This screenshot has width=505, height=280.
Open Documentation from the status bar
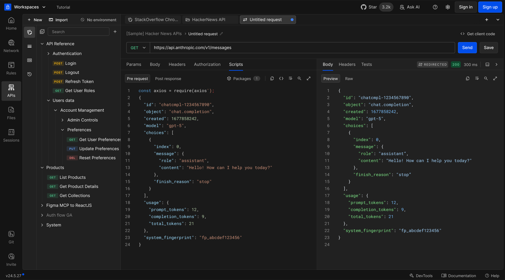tap(459, 276)
